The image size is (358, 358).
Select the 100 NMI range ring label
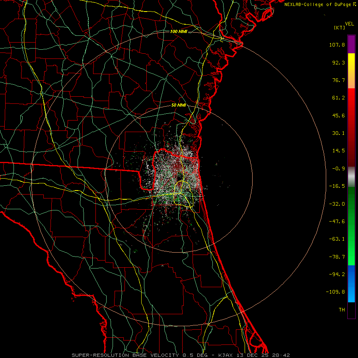click(179, 31)
